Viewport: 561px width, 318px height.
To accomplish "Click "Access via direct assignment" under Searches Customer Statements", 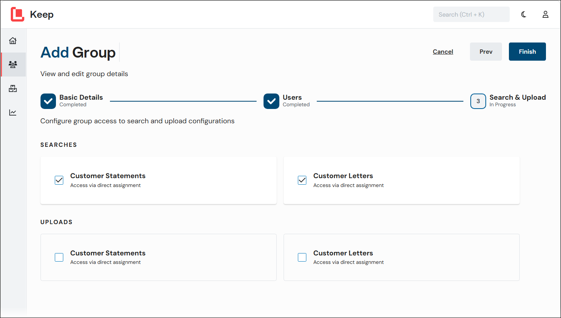I will [x=105, y=185].
